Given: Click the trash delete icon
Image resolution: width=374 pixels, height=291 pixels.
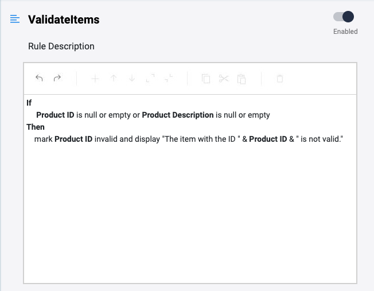Looking at the screenshot, I should [280, 79].
